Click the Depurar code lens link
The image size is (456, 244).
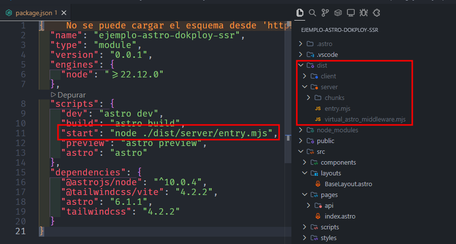(x=72, y=95)
